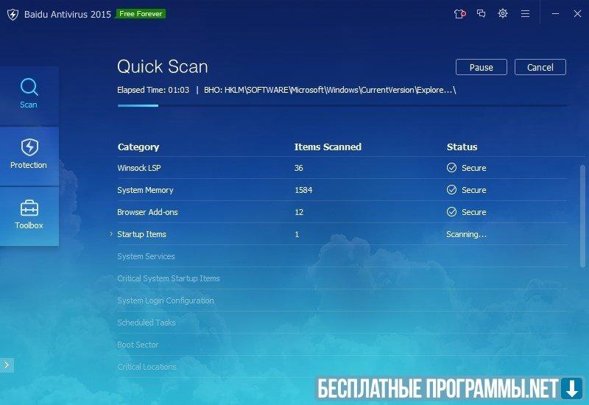Viewport: 589px width, 405px height.
Task: Click the Status column header
Action: (462, 147)
